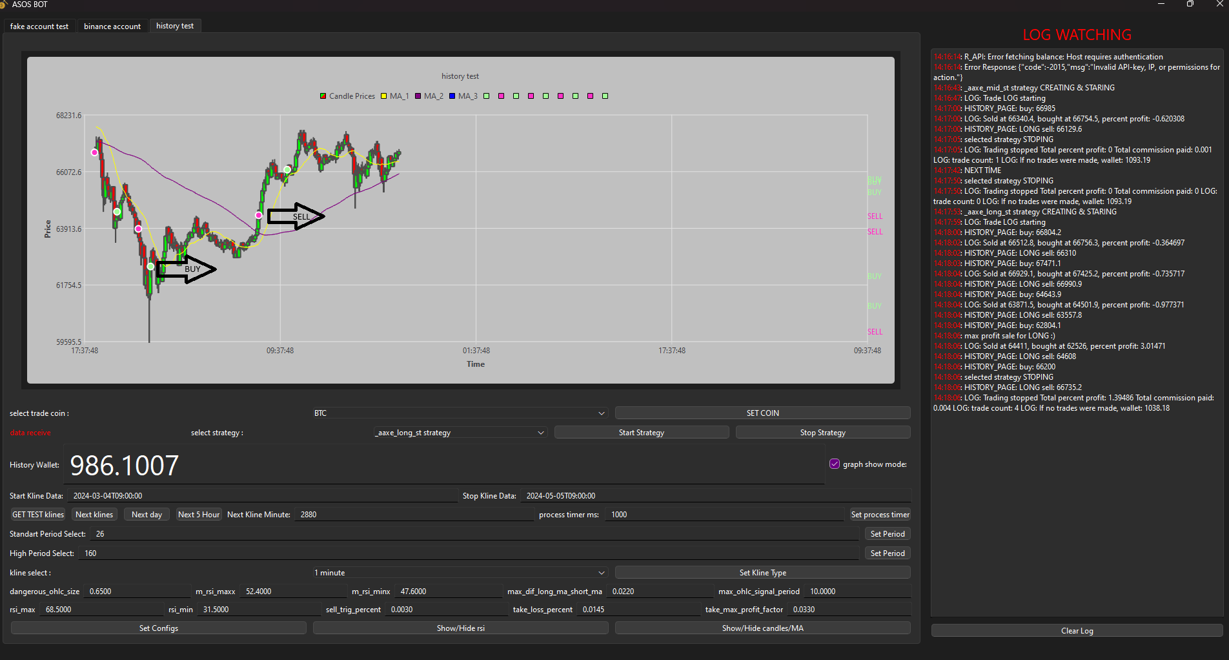1229x660 pixels.
Task: Click the Show/Hide rsi button
Action: (460, 628)
